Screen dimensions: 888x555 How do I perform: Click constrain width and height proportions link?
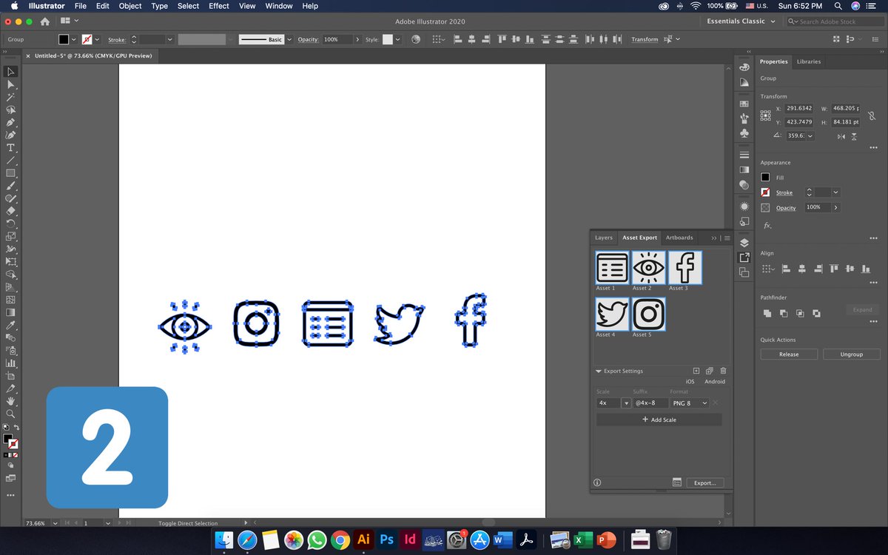872,115
